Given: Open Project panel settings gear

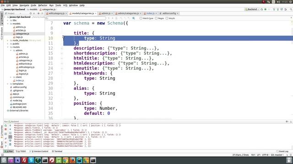Looking at the screenshot, I should click(38, 13).
